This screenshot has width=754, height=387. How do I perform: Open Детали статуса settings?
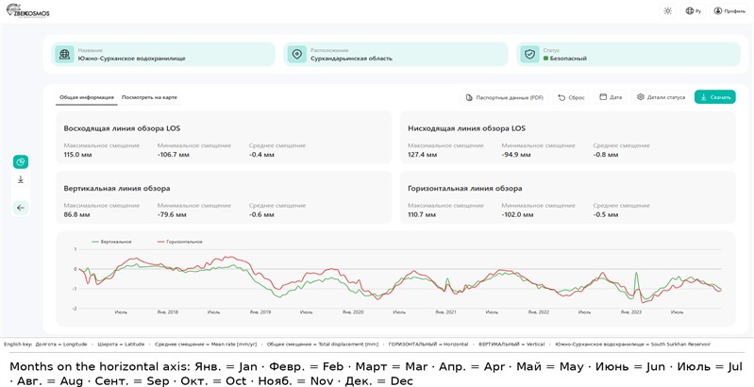661,97
